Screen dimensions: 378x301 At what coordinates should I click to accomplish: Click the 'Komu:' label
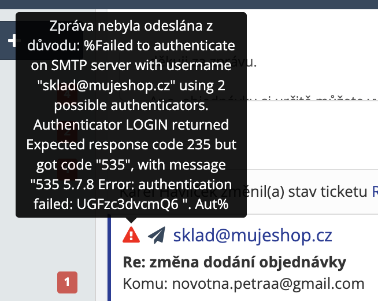pos(143,284)
